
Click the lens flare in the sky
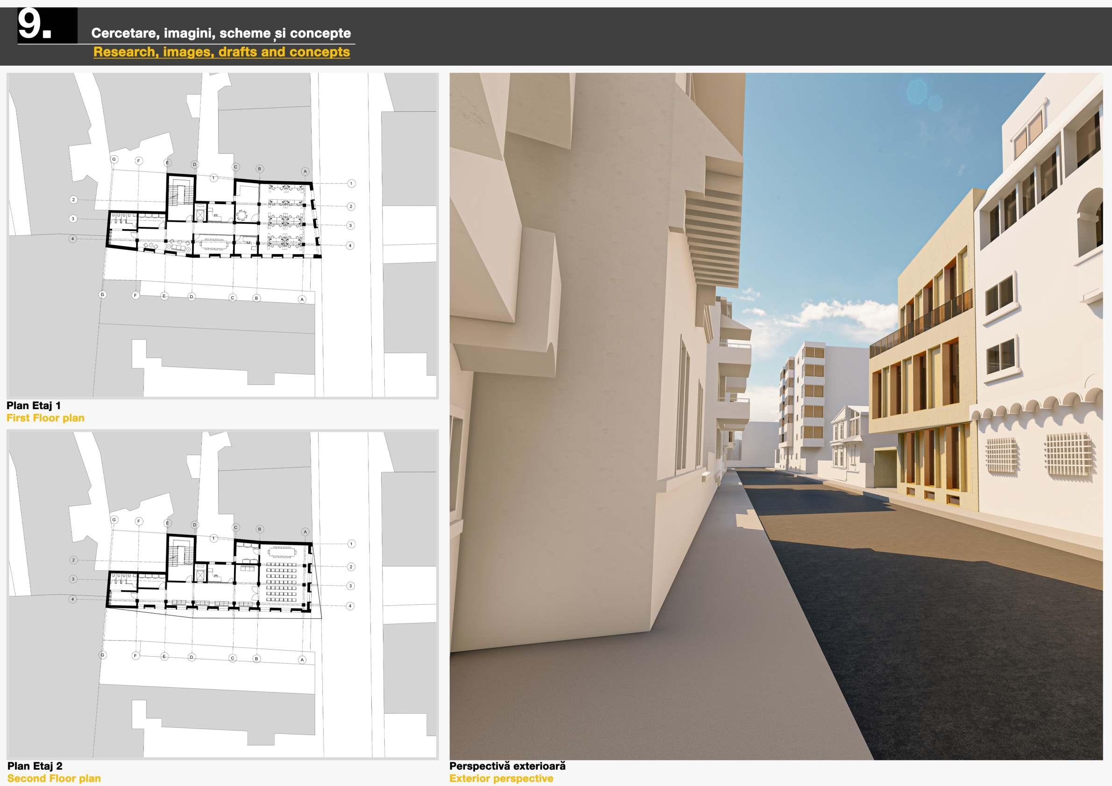point(917,92)
